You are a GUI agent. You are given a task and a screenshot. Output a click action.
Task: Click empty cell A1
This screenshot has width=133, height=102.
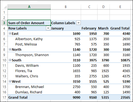[29, 12]
